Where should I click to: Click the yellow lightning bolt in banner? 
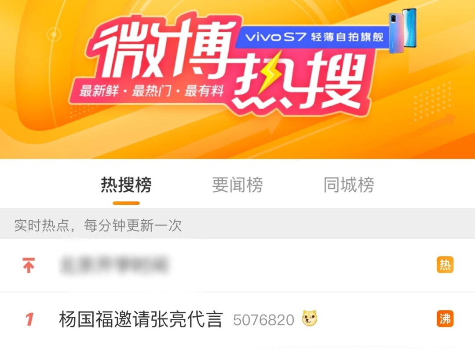tap(269, 74)
